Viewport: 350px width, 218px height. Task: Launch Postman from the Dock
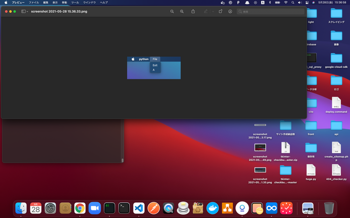154,208
